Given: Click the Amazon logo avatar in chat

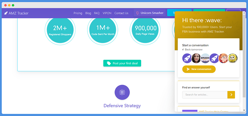Looking at the screenshot, I should click(205, 58).
